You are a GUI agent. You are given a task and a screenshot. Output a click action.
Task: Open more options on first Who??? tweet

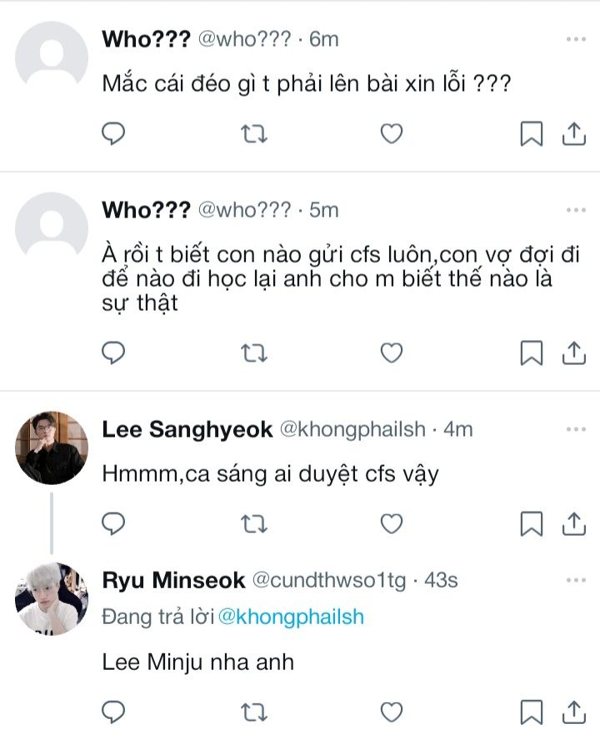coord(576,39)
